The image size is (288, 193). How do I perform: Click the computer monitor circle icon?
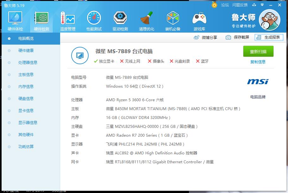tap(80, 55)
